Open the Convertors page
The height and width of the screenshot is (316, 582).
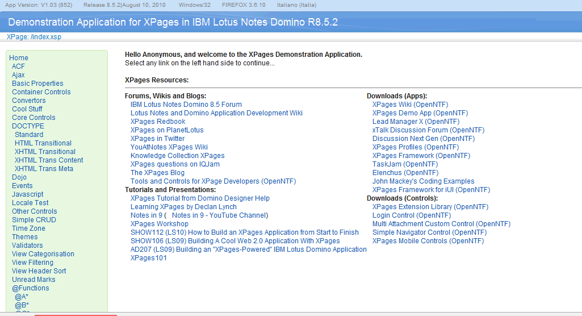[28, 101]
